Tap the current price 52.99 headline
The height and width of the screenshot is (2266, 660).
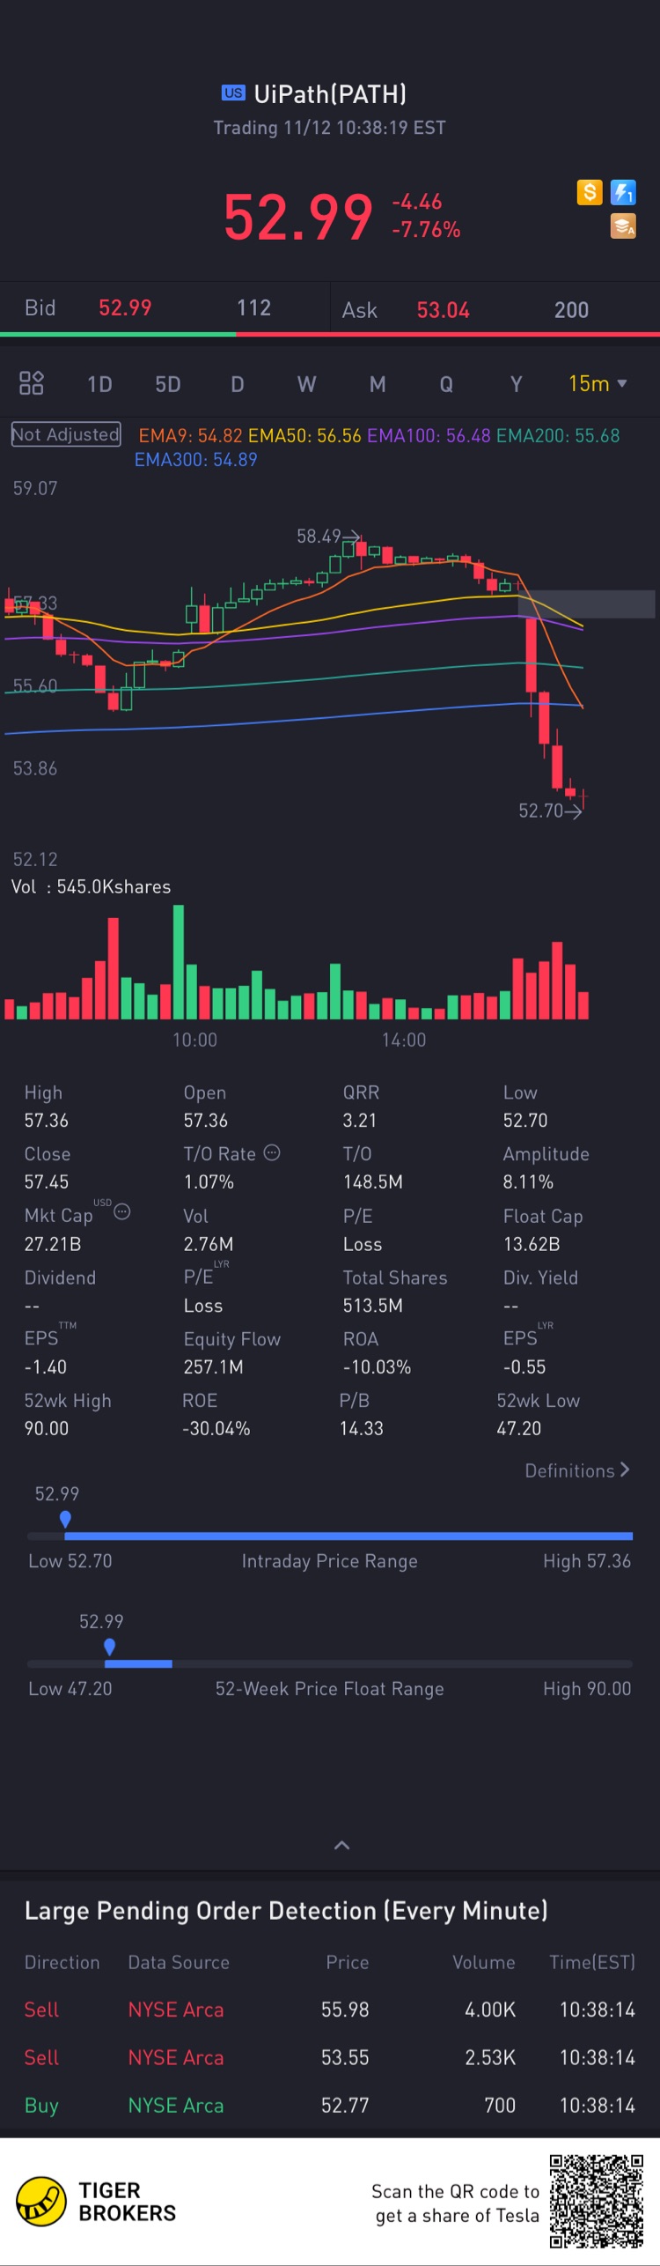pyautogui.click(x=298, y=218)
